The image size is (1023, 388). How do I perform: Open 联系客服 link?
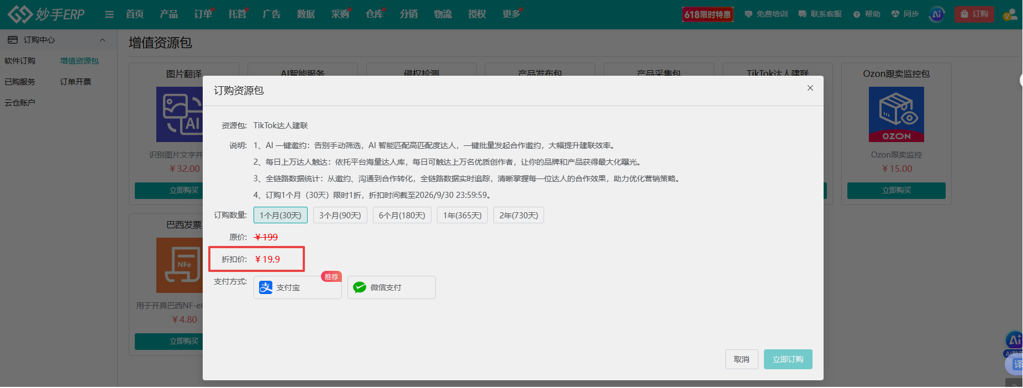click(x=820, y=14)
